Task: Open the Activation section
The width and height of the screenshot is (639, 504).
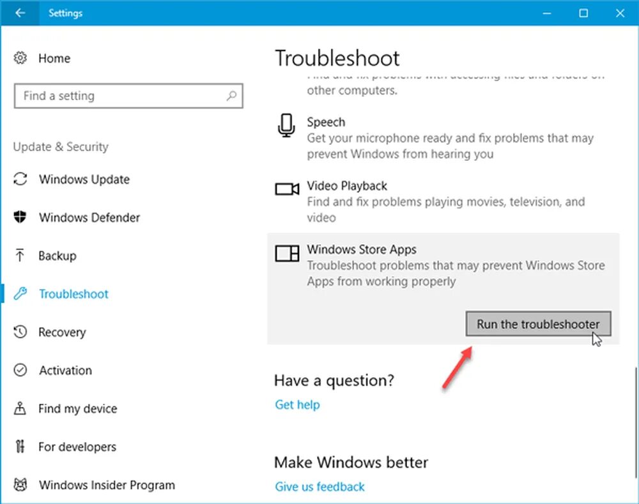Action: click(x=65, y=371)
